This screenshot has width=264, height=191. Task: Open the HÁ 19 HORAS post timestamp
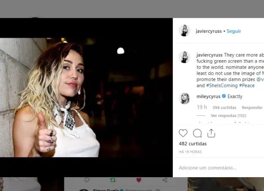point(190,152)
